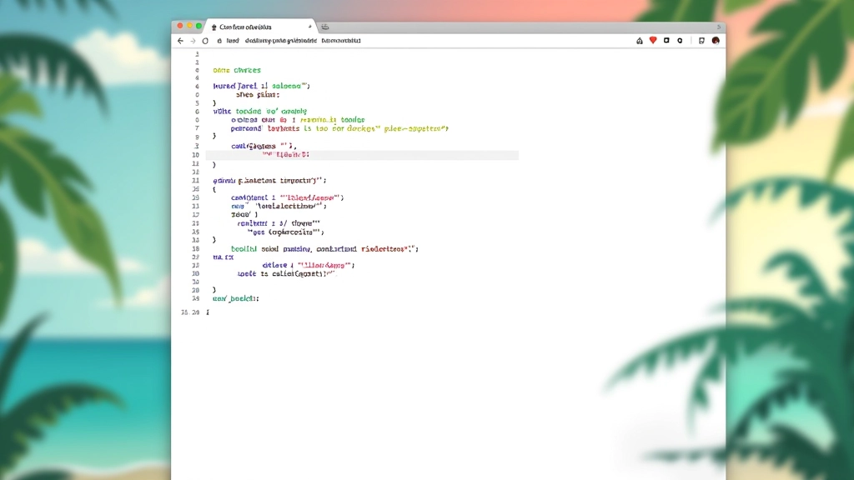
Task: Click the forward navigation arrow
Action: [193, 40]
